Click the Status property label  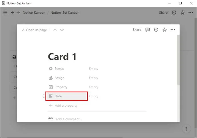click(59, 69)
